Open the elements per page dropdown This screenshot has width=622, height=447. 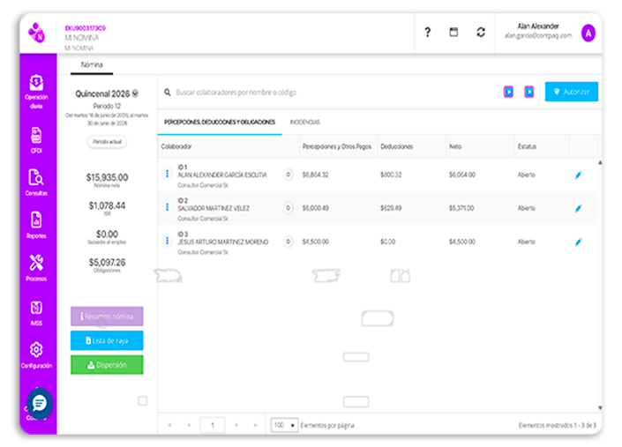pyautogui.click(x=284, y=425)
